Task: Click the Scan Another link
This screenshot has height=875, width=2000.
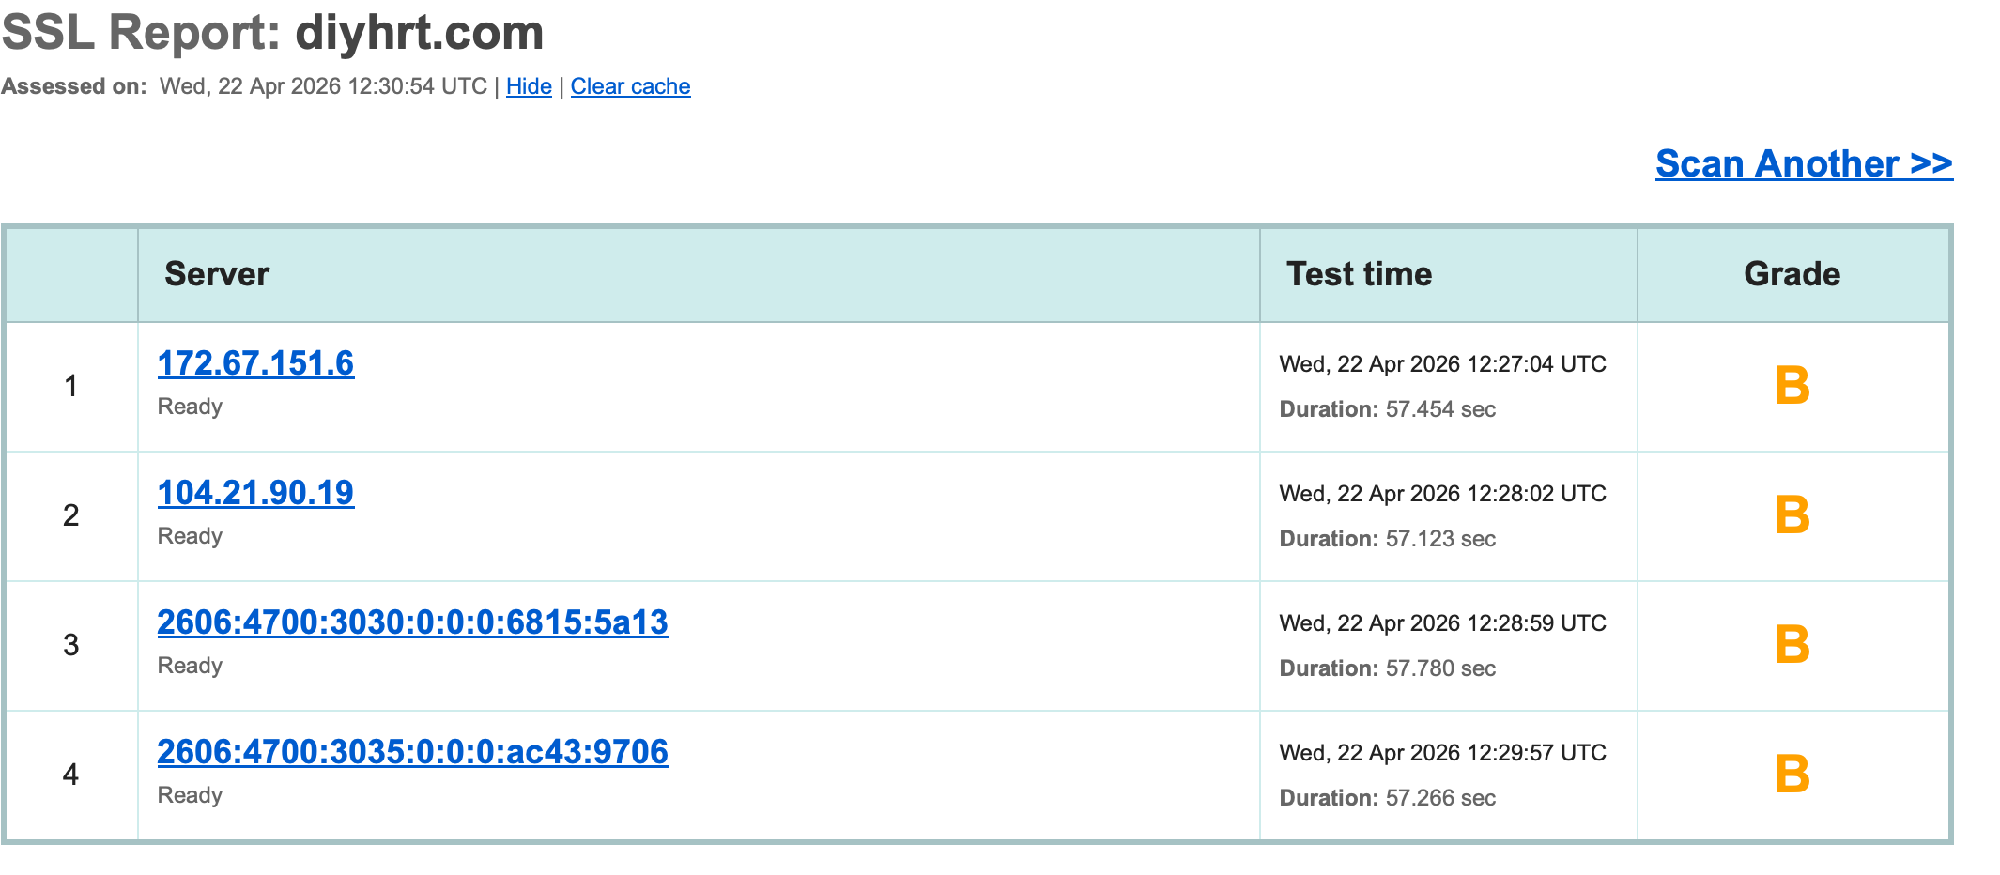Action: tap(1803, 163)
